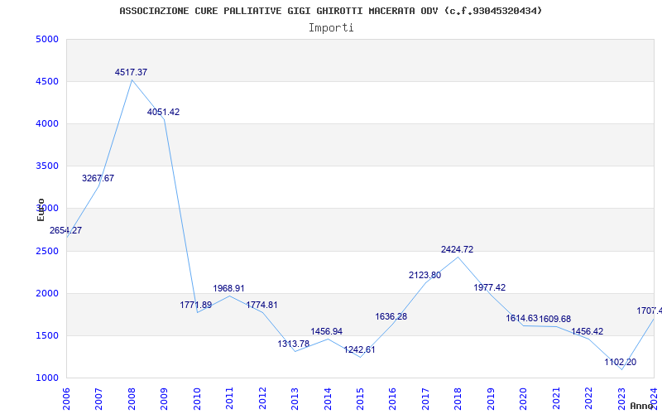This screenshot has width=662, height=414.
Task: Click the x-axis year 2021
Action: [556, 399]
